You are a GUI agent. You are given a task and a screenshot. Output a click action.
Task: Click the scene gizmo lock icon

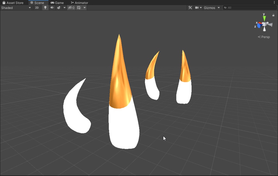click(273, 15)
